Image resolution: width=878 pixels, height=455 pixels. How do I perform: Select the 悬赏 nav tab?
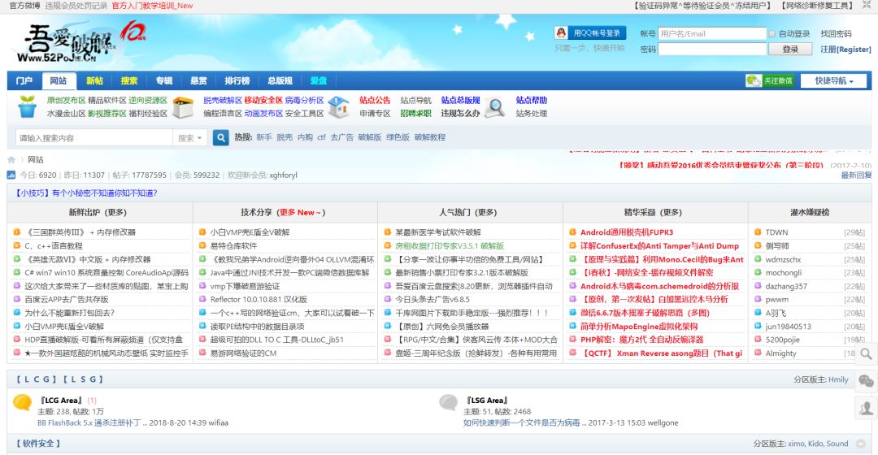coord(198,80)
